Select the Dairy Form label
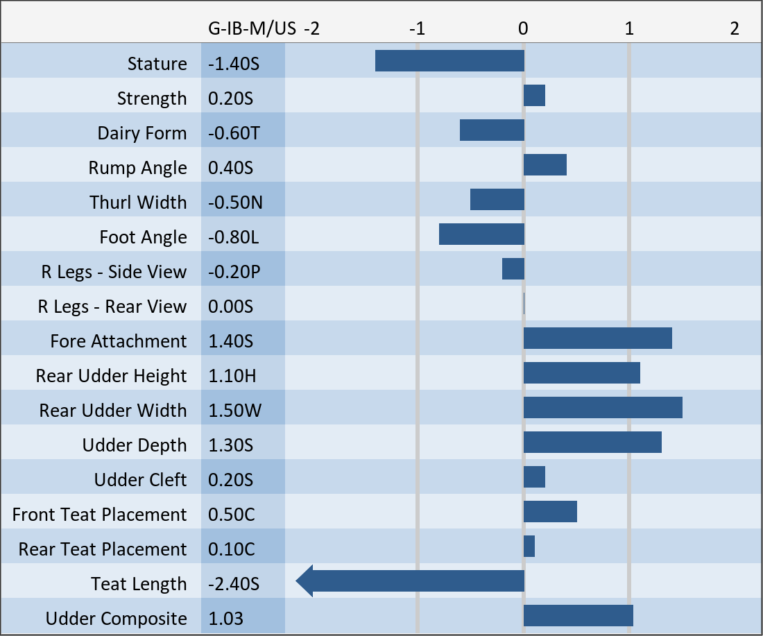 pyautogui.click(x=142, y=133)
